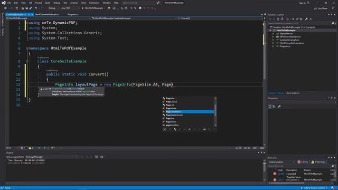Click the Collapse All icon in Solution Explorer

(297, 19)
